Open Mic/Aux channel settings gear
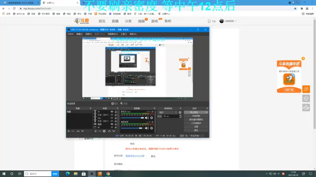 (152, 118)
